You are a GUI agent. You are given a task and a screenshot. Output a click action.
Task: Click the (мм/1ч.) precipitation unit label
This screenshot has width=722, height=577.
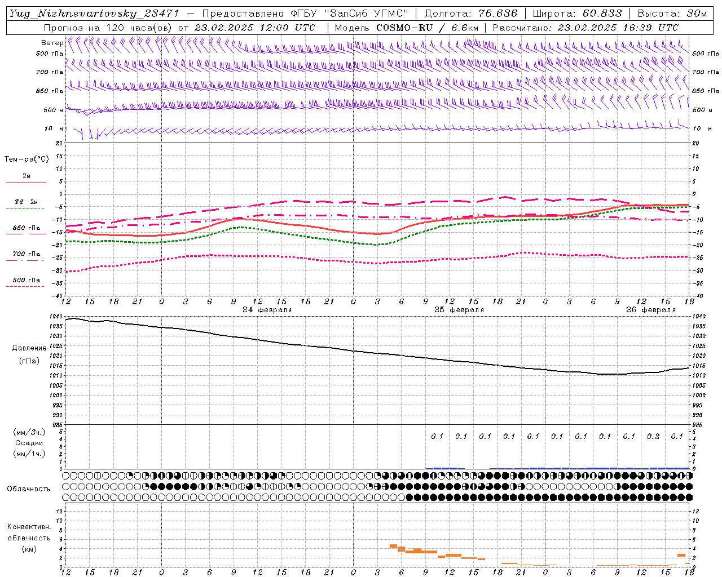pyautogui.click(x=29, y=454)
